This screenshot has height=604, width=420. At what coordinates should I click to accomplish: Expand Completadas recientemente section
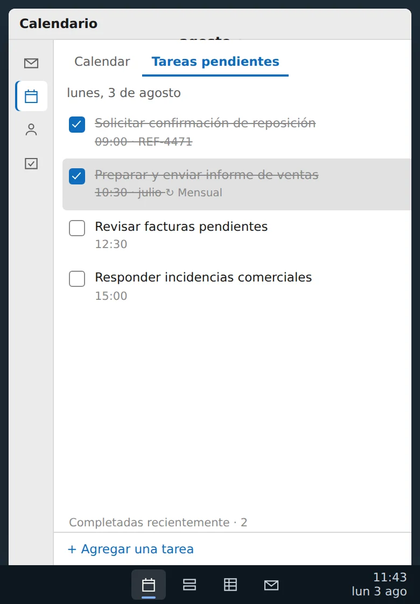click(x=158, y=523)
